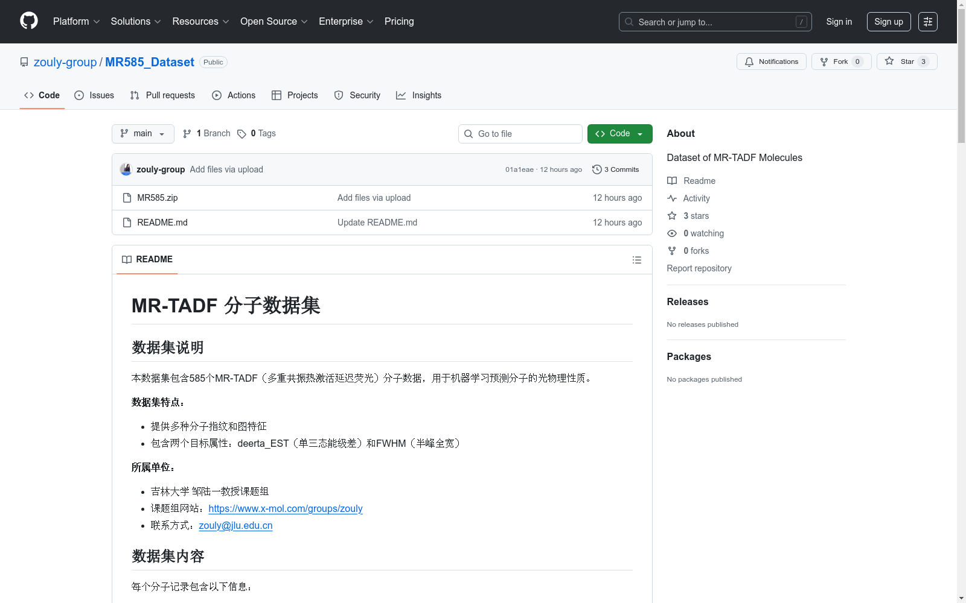Viewport: 966px width, 603px height.
Task: Click the Go to file search field
Action: pyautogui.click(x=520, y=134)
